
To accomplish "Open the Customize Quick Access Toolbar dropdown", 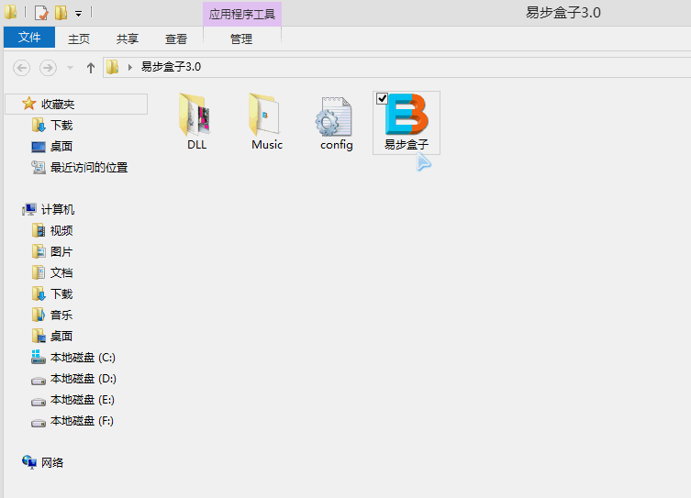I will point(78,14).
